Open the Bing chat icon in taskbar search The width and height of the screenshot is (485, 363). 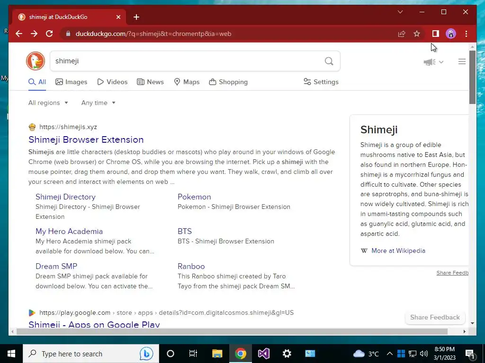tap(146, 354)
